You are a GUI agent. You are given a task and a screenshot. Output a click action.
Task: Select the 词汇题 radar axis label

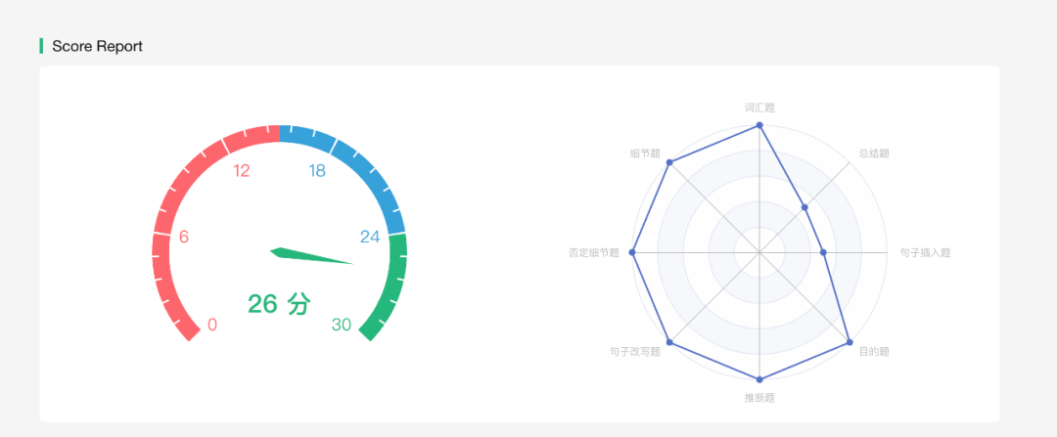tap(759, 108)
